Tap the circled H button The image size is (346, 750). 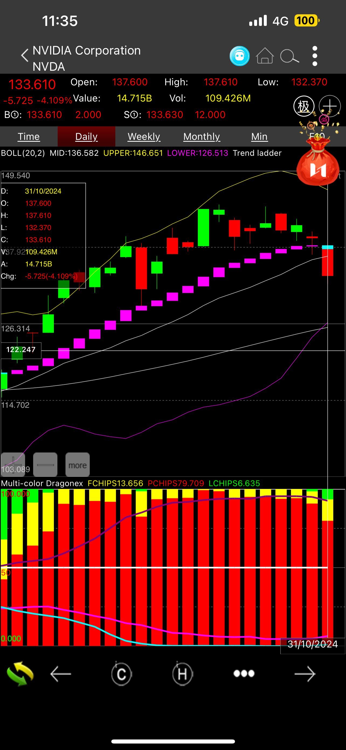pos(182,674)
